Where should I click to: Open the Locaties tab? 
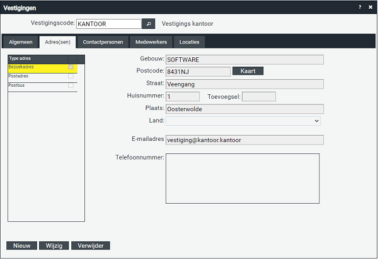(189, 42)
